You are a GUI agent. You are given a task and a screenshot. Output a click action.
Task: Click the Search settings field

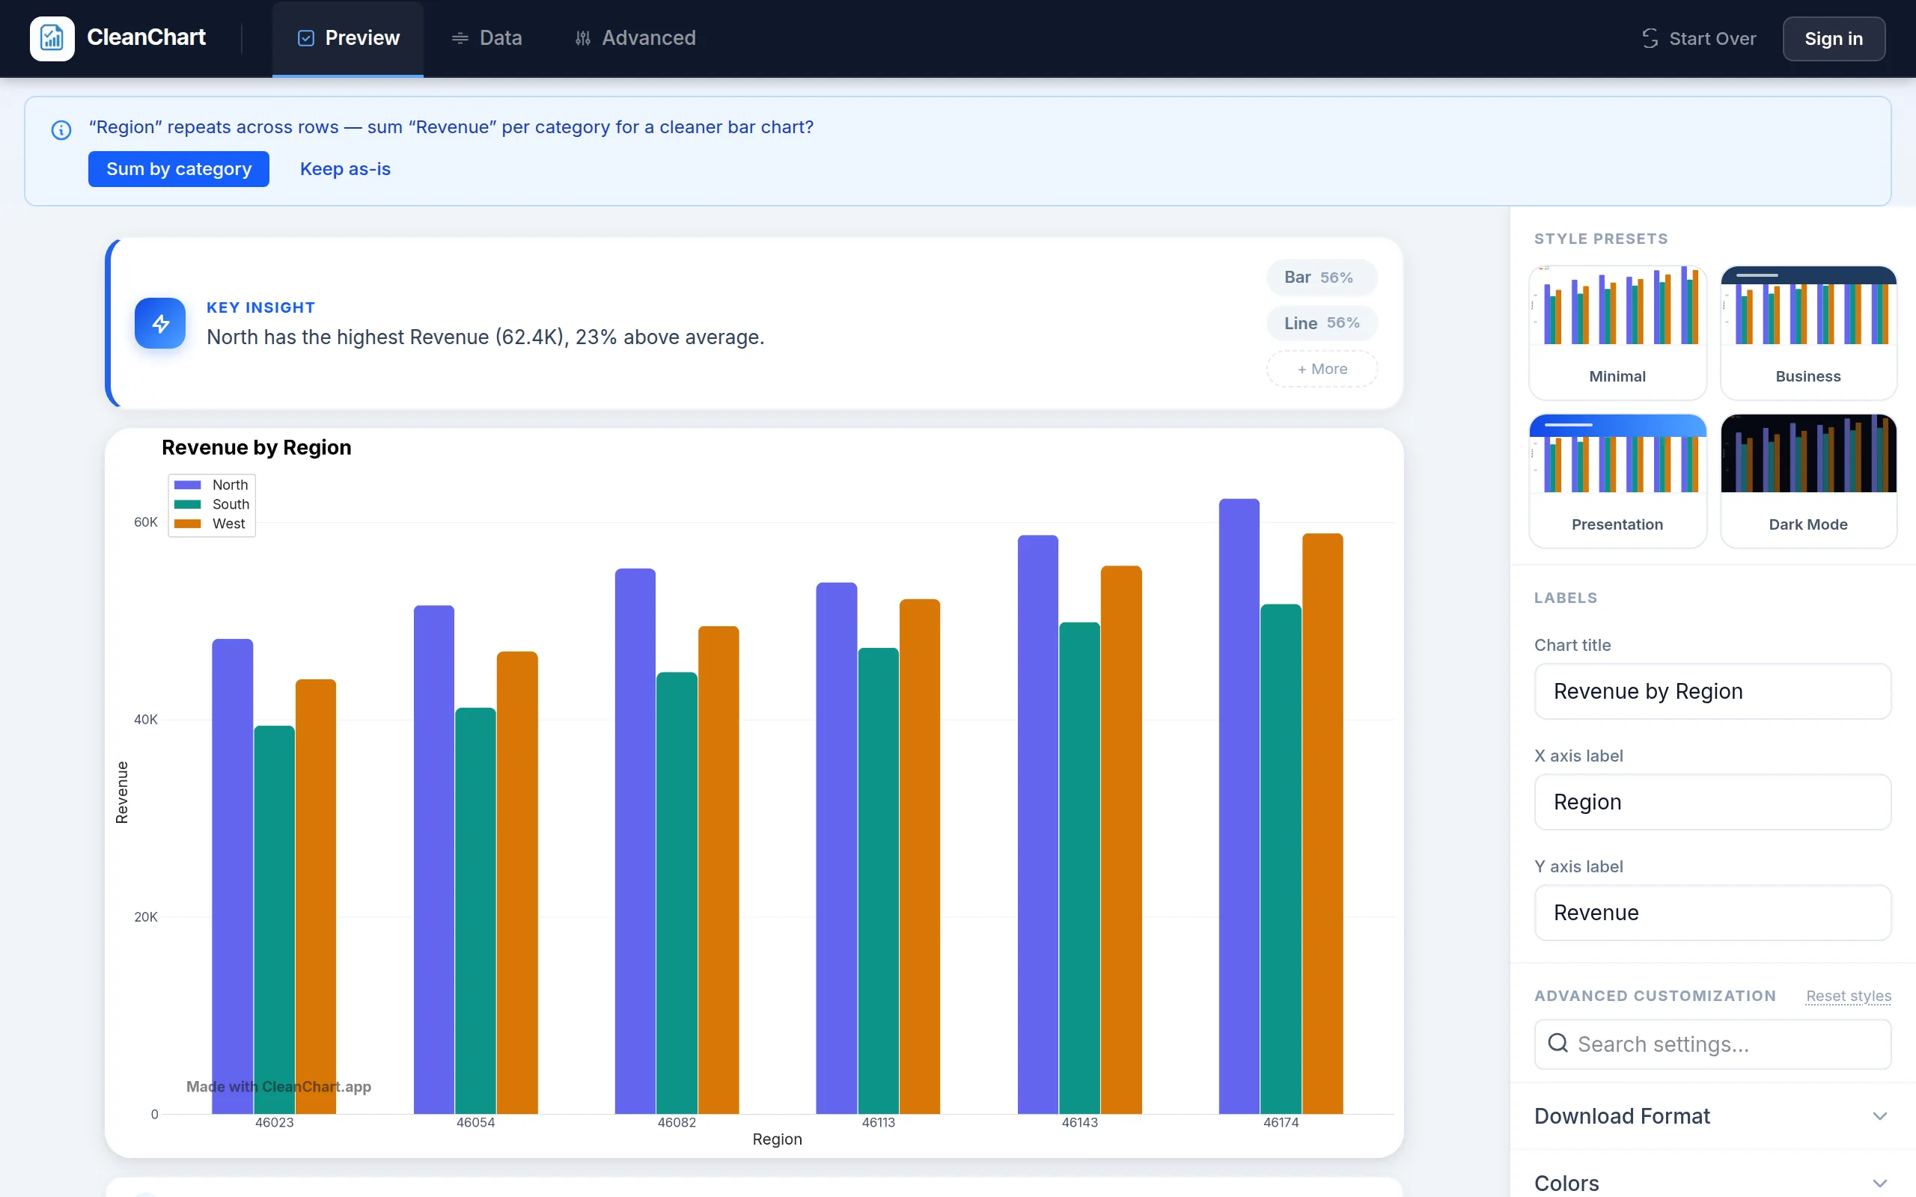point(1712,1044)
